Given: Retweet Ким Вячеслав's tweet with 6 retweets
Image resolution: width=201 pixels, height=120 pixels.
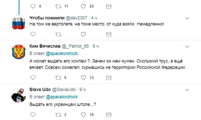Looking at the screenshot, I should pos(58,78).
